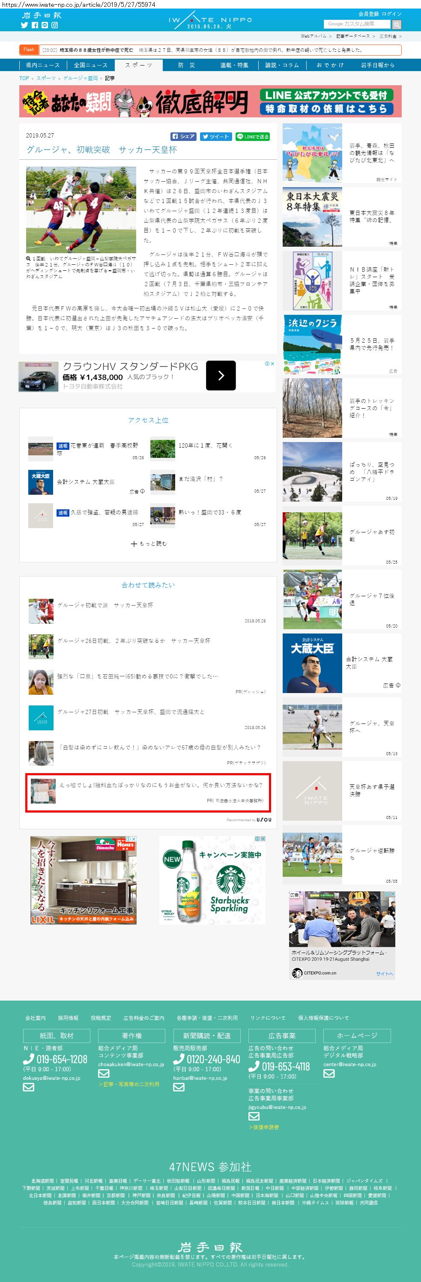Click ログイン link

pyautogui.click(x=391, y=14)
